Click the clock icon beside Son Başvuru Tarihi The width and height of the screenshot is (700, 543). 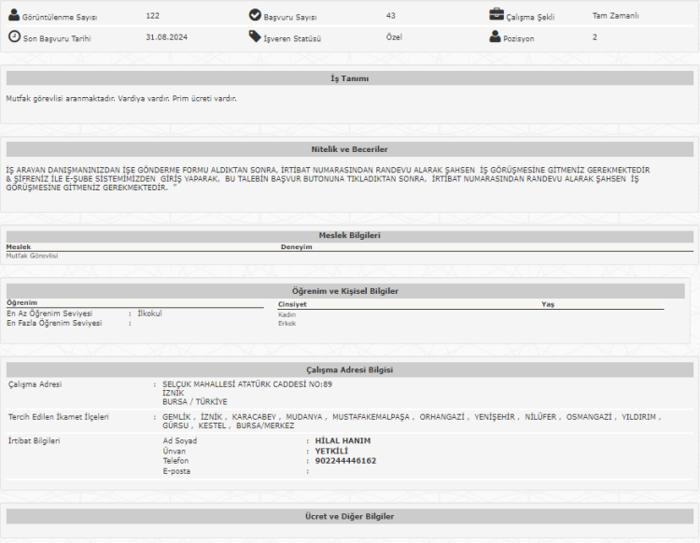tap(14, 36)
